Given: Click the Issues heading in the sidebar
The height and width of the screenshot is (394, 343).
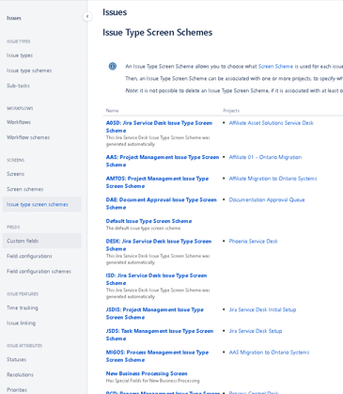Looking at the screenshot, I should [x=14, y=18].
